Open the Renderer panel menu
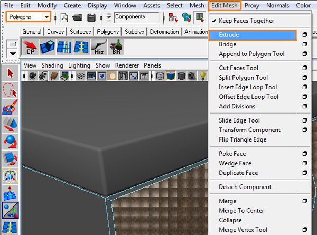This screenshot has height=235, width=317. 127,65
